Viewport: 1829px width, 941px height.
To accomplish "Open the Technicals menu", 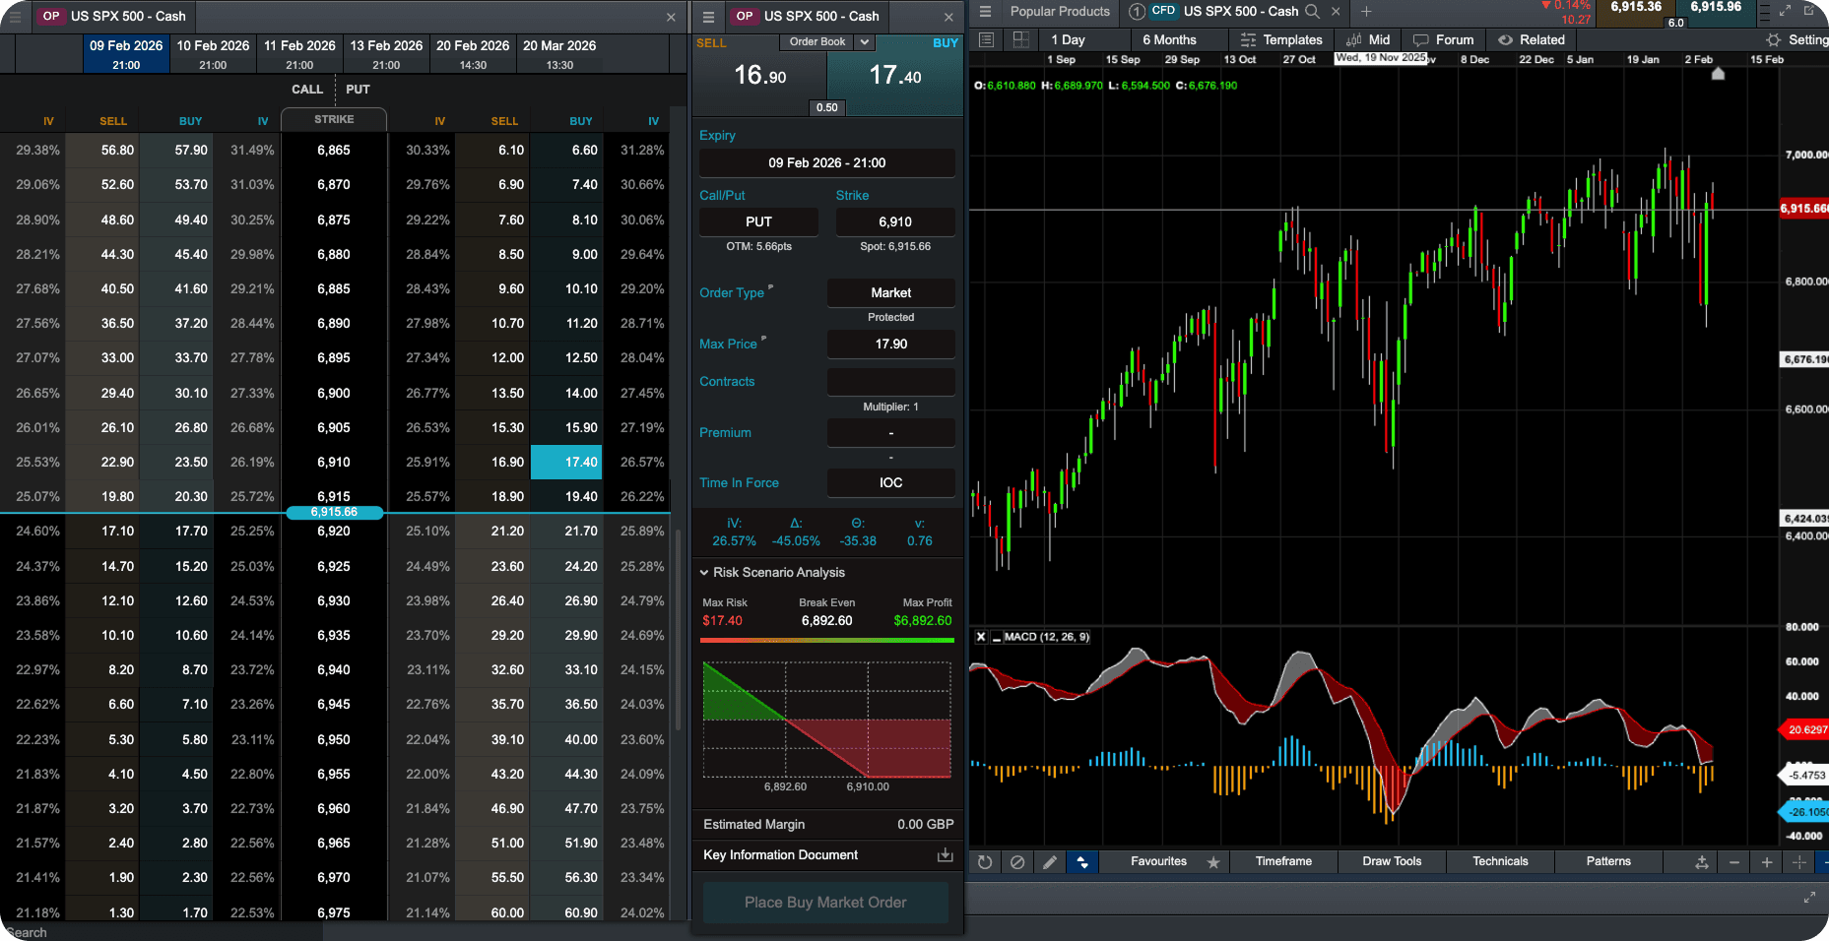I will (x=1500, y=861).
